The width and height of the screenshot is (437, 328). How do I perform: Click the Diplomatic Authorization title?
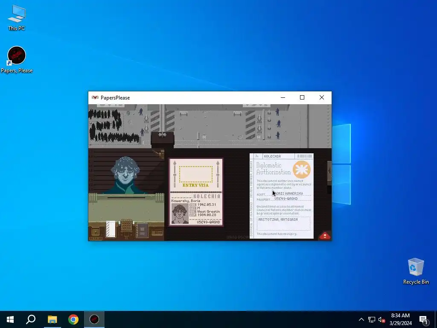pos(273,169)
